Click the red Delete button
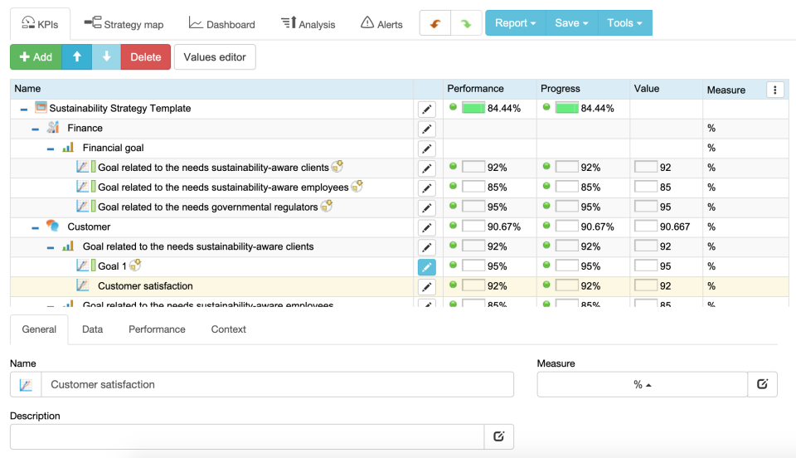Viewport: 796px width, 458px height. pos(146,57)
